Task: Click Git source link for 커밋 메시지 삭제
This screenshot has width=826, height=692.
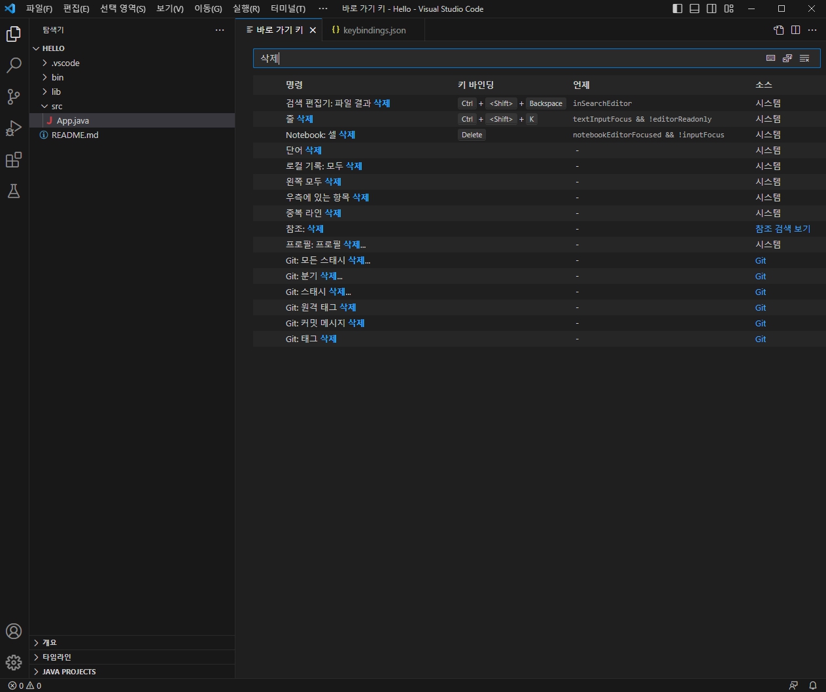Action: click(761, 323)
